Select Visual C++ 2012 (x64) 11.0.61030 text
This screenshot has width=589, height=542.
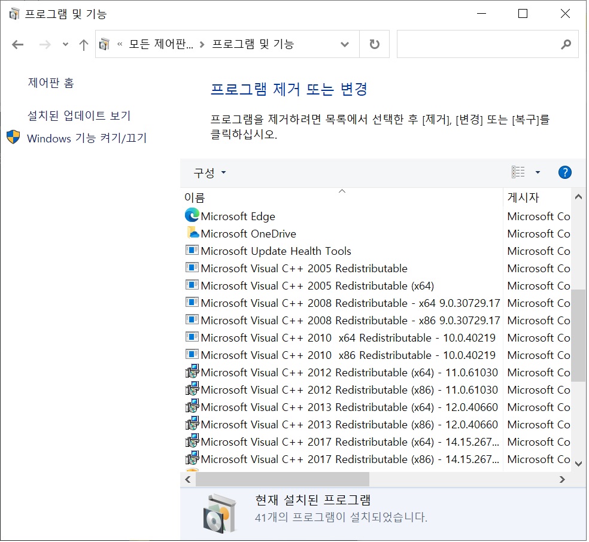350,373
